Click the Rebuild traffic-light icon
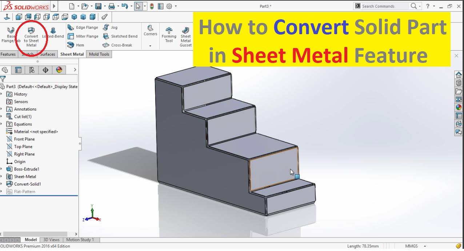 (152, 6)
